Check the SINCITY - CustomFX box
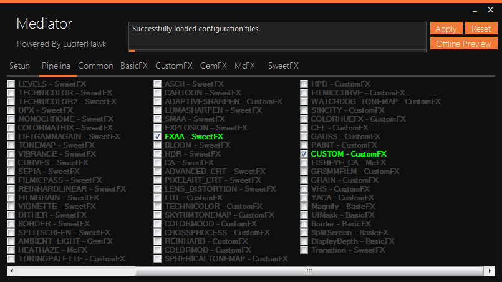Image resolution: width=502 pixels, height=282 pixels. coord(304,110)
